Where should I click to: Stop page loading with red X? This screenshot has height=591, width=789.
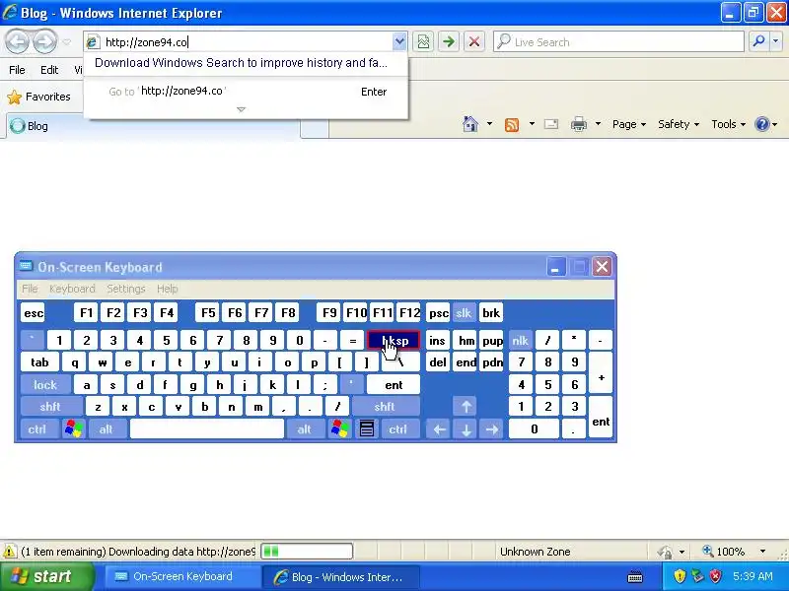tap(474, 41)
